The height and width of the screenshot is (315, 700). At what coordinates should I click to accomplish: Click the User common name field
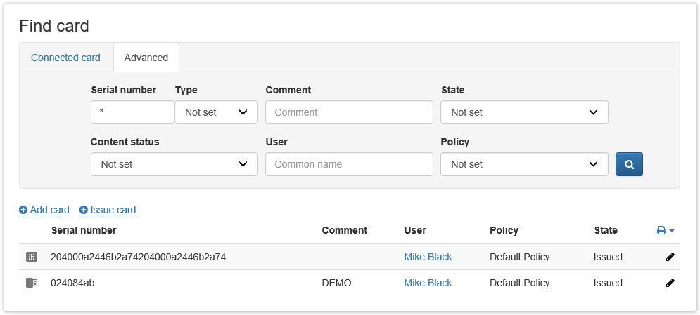click(349, 164)
